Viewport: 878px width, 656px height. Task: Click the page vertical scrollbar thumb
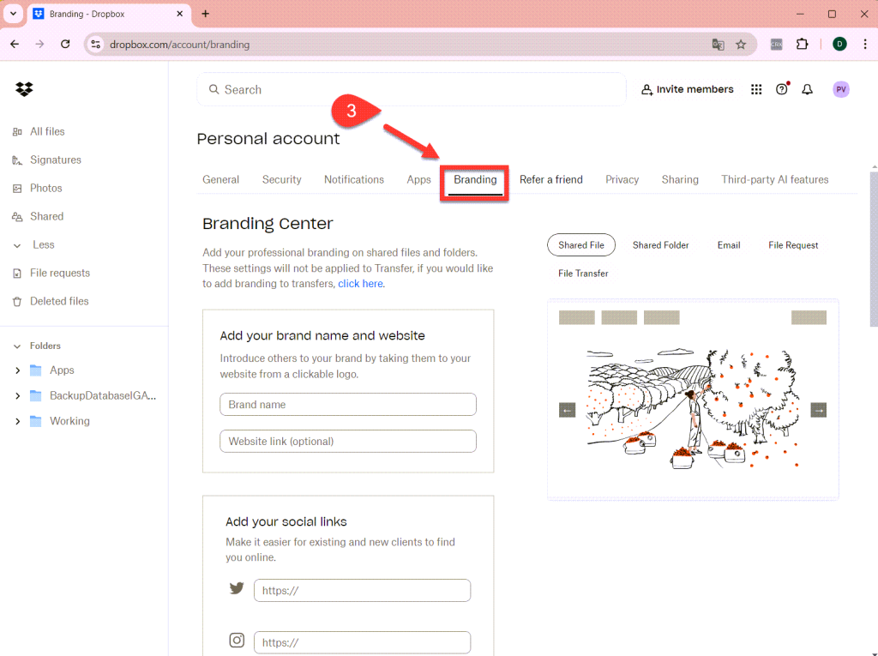pyautogui.click(x=874, y=250)
